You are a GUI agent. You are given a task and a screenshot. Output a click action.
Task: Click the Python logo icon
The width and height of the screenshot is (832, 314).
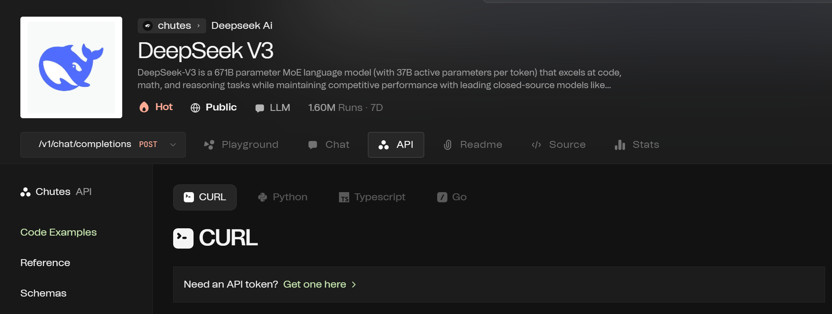[262, 197]
